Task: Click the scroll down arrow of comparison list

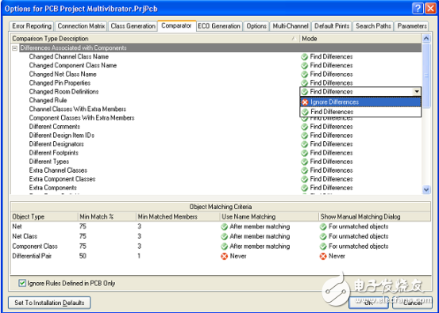Action: [426, 189]
